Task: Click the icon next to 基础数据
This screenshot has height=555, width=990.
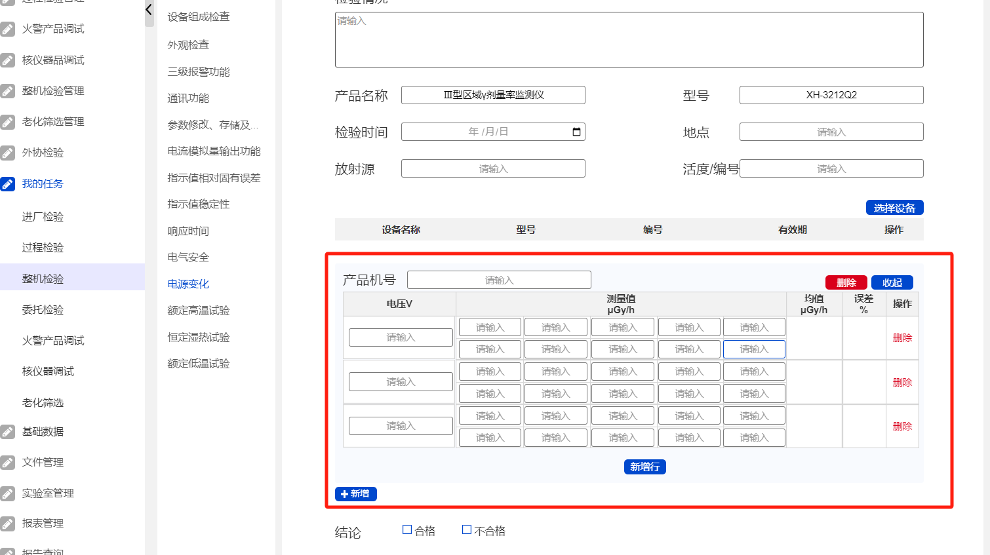Action: pyautogui.click(x=8, y=432)
